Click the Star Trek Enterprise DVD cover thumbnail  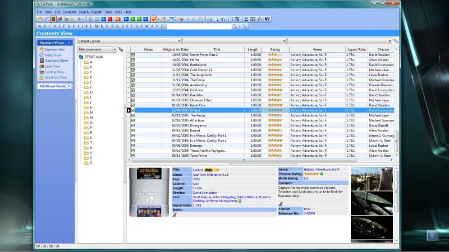click(x=149, y=192)
